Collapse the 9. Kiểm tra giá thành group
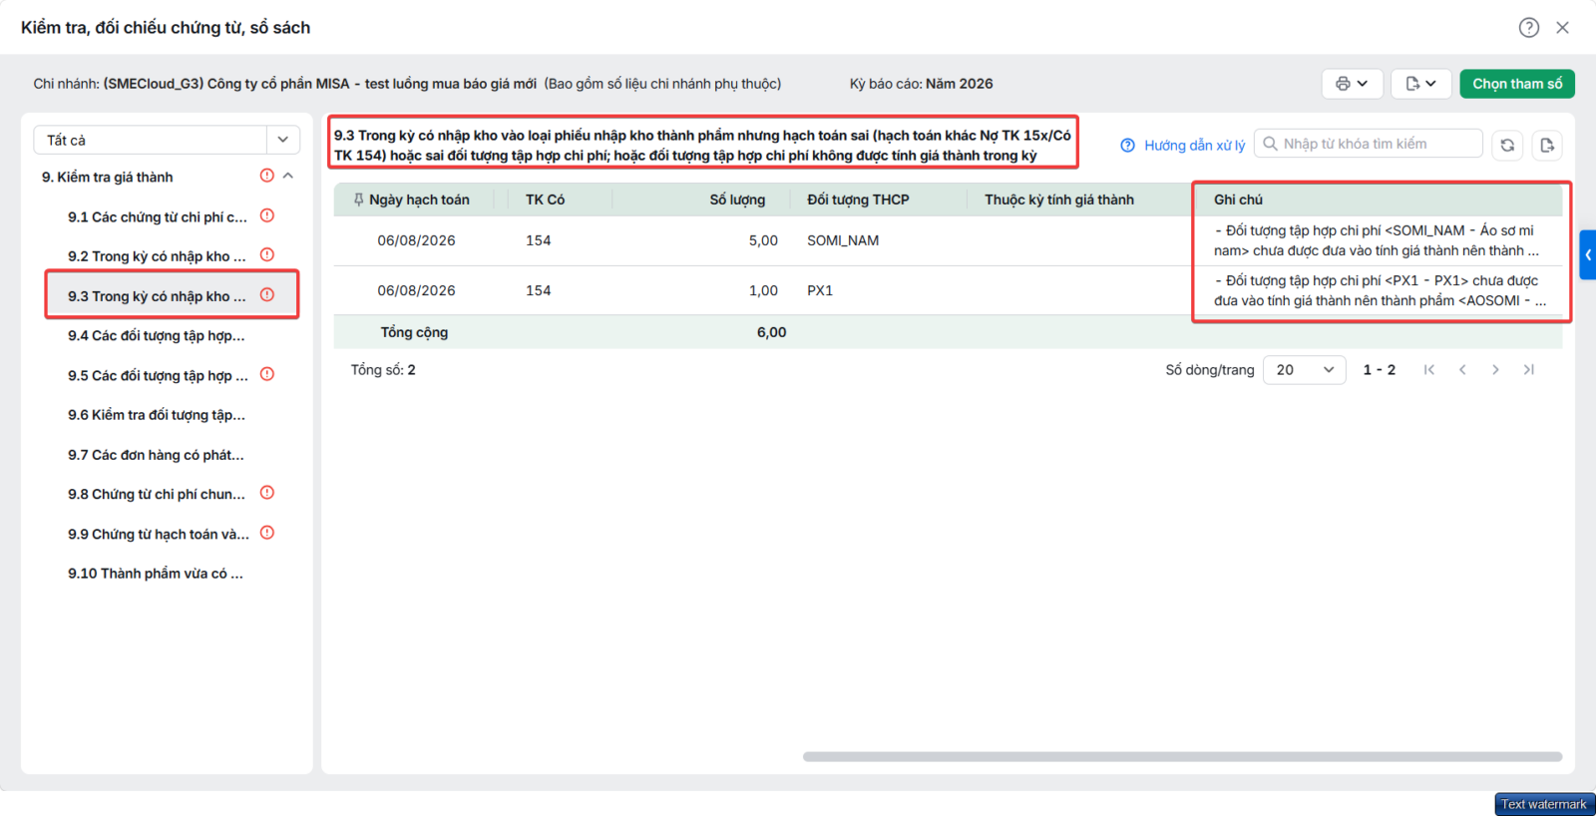 (288, 176)
